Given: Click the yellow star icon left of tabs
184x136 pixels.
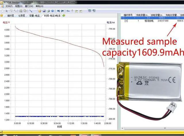Looking at the screenshot, I should pyautogui.click(x=2, y=15).
